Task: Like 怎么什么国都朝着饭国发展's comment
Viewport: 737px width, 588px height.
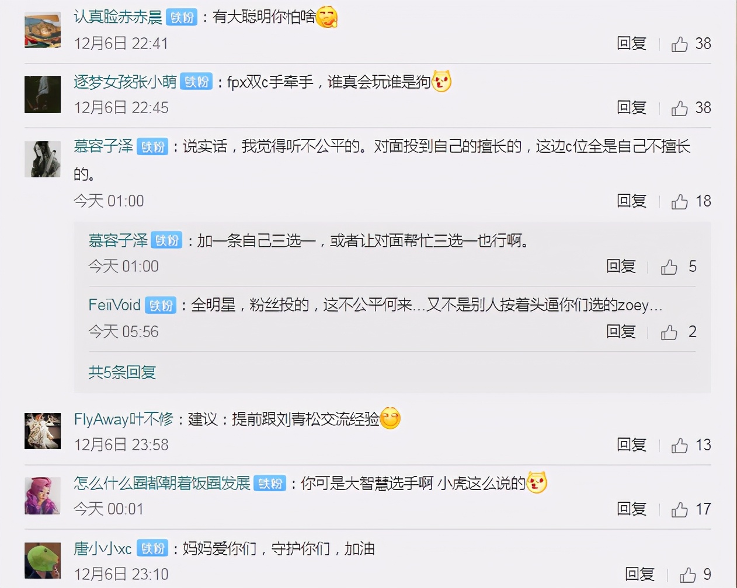Action: point(679,509)
